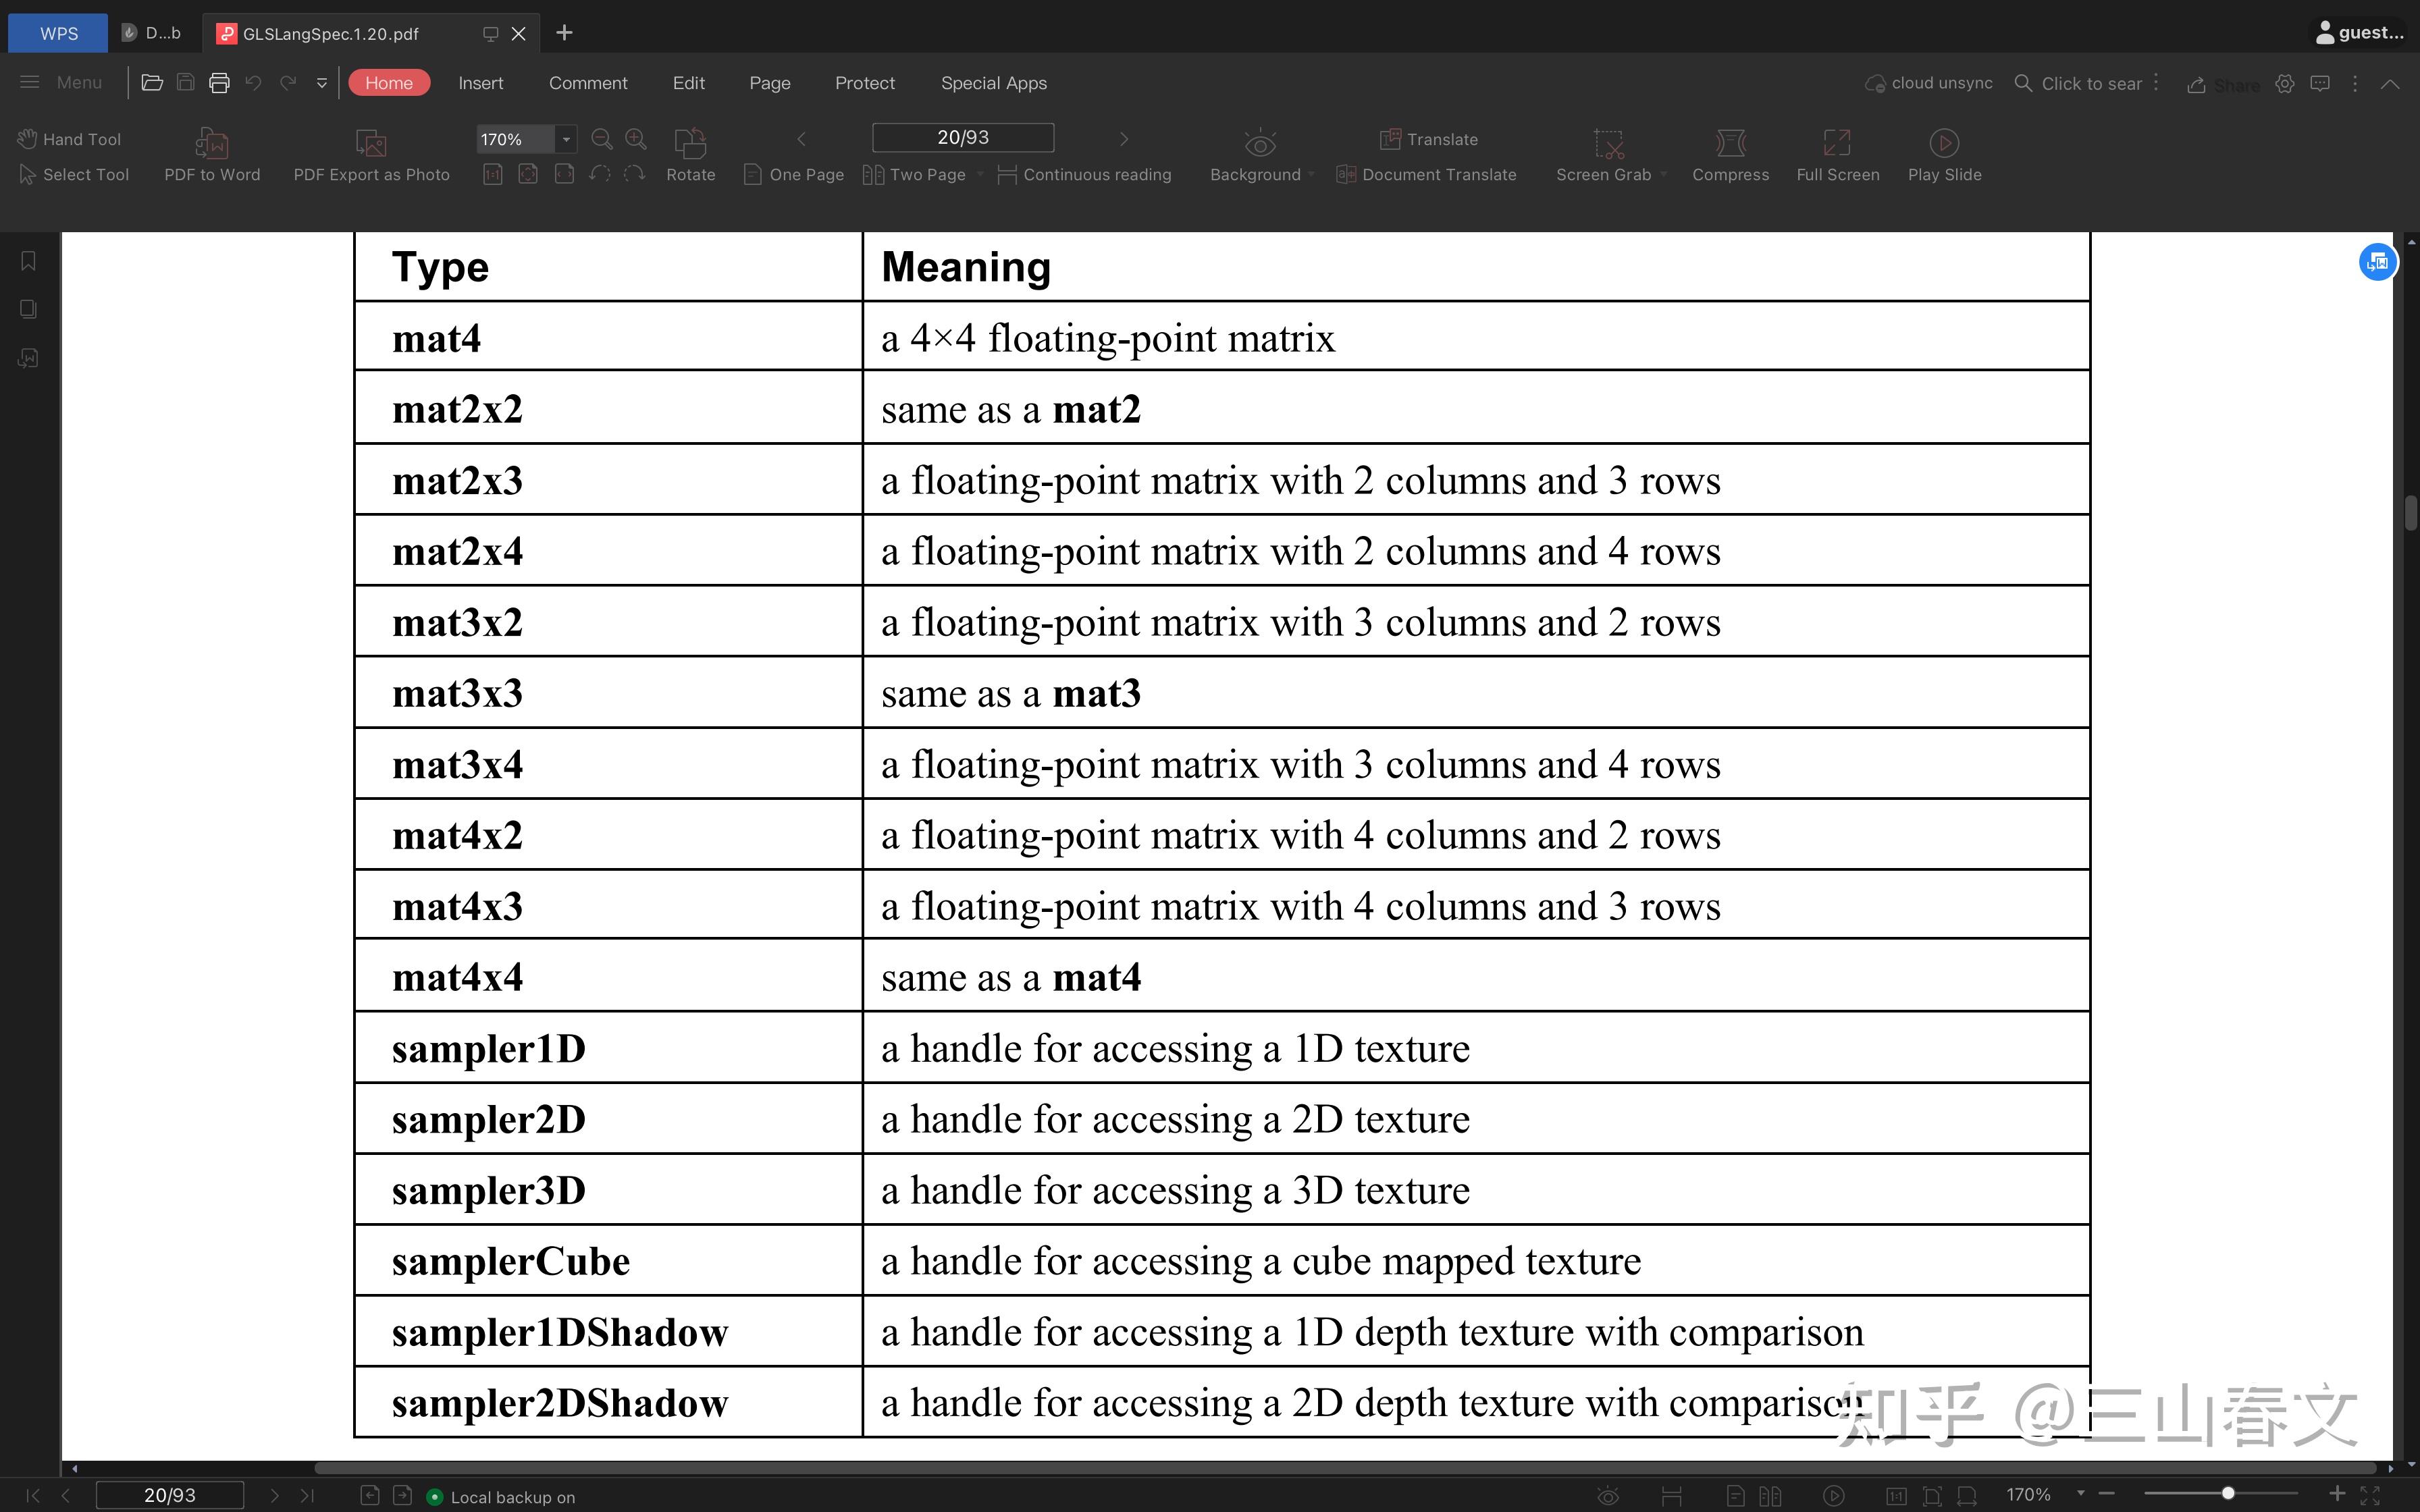Click the cloud unsync button
Viewport: 2420px width, 1512px height.
1929,83
